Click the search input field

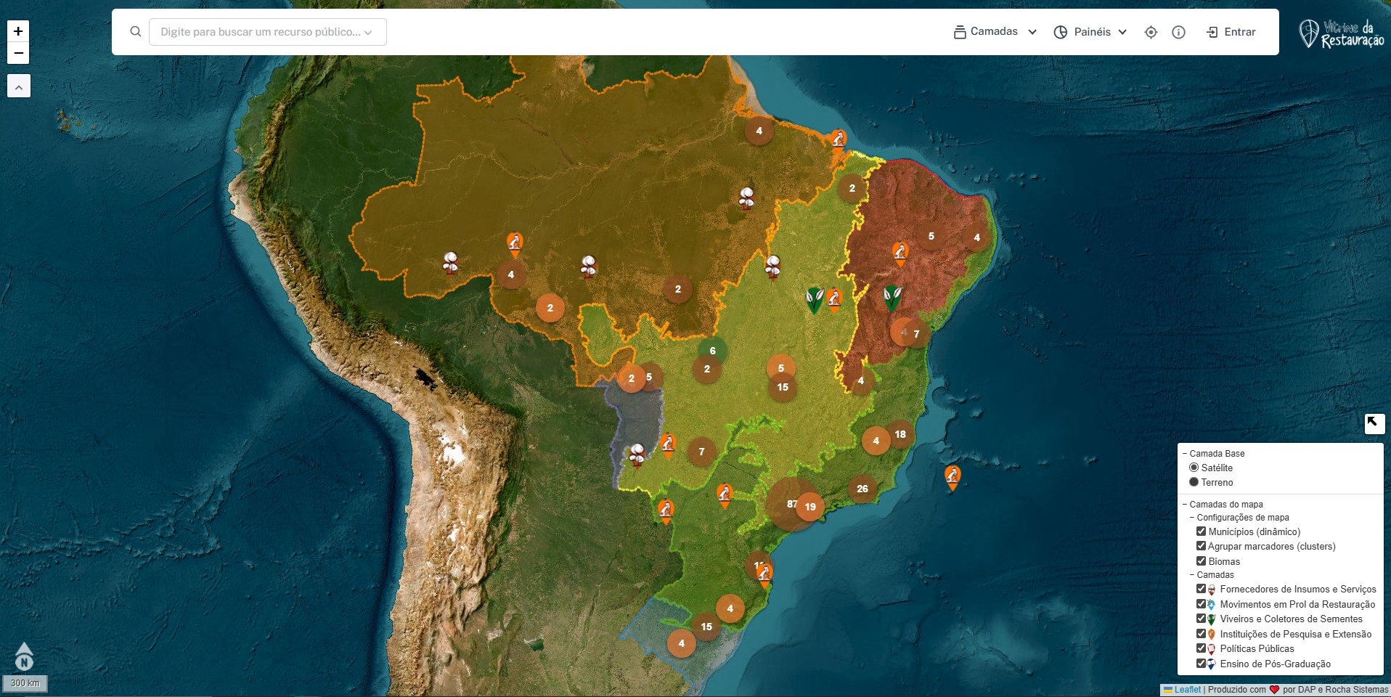tap(261, 31)
